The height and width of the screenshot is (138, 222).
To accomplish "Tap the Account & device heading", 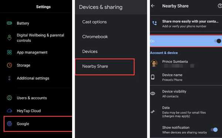I will click(164, 53).
